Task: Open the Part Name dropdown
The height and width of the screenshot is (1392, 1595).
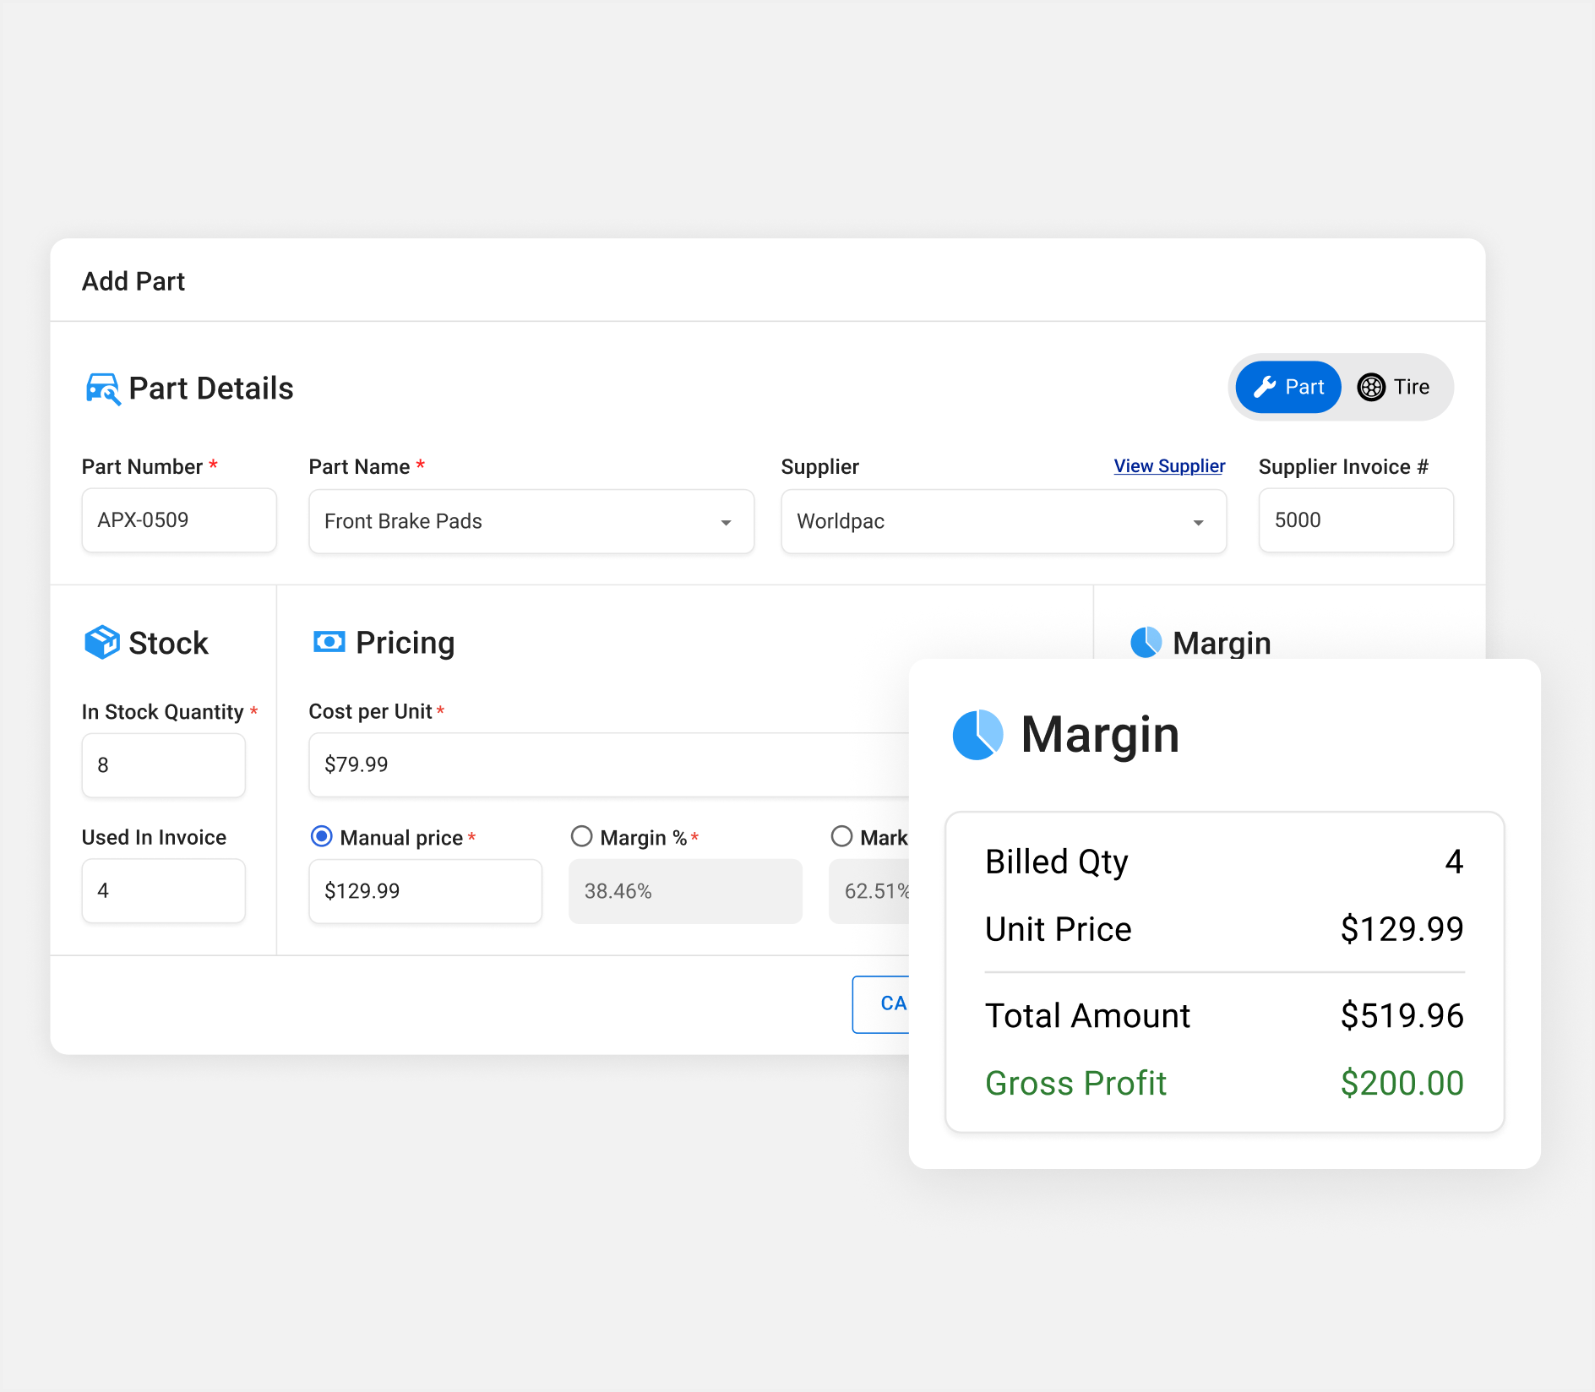Action: [x=531, y=521]
